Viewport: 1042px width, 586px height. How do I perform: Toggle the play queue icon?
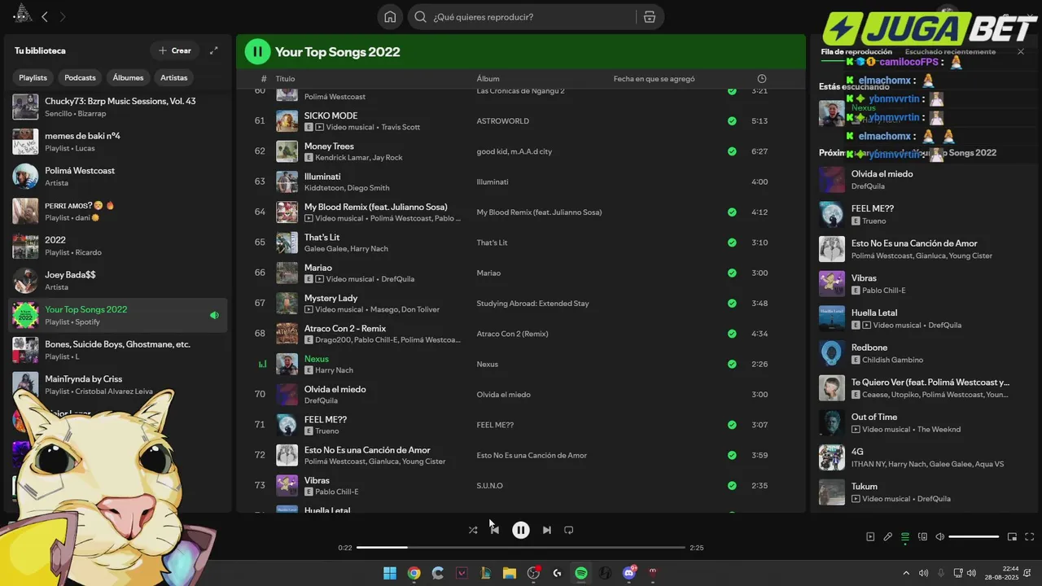[x=905, y=537]
